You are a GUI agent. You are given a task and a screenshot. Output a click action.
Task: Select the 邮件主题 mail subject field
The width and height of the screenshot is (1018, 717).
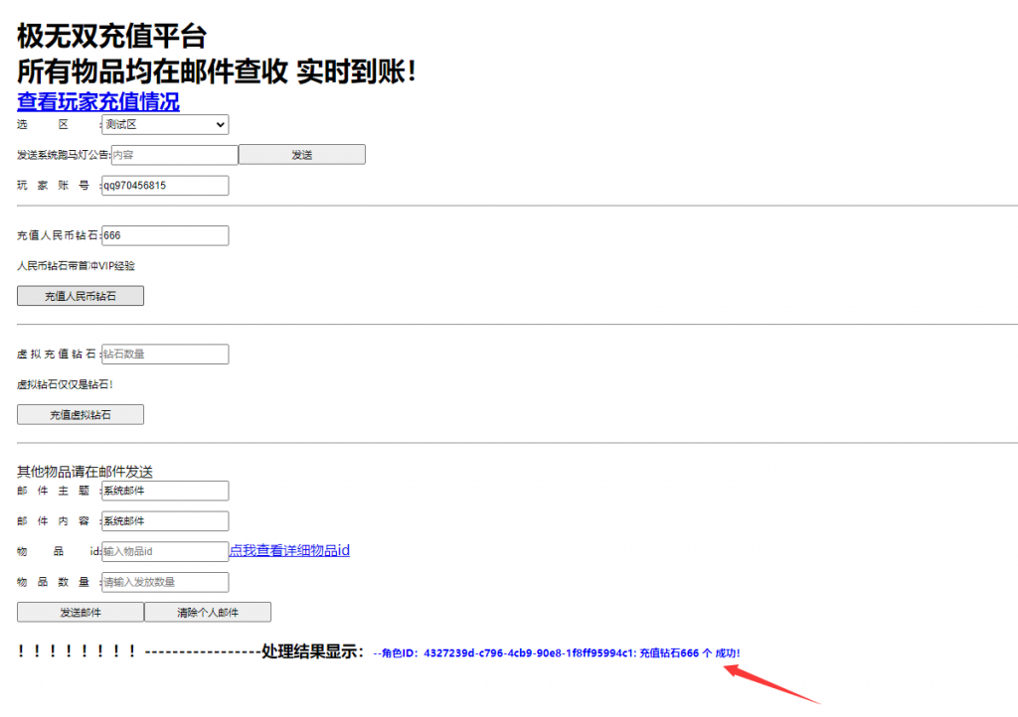[164, 491]
